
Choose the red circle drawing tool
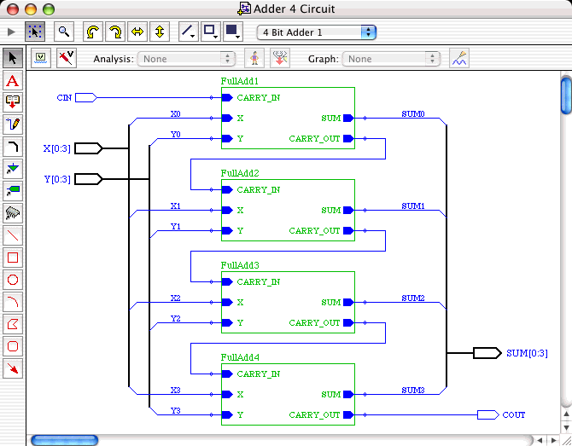coord(13,280)
